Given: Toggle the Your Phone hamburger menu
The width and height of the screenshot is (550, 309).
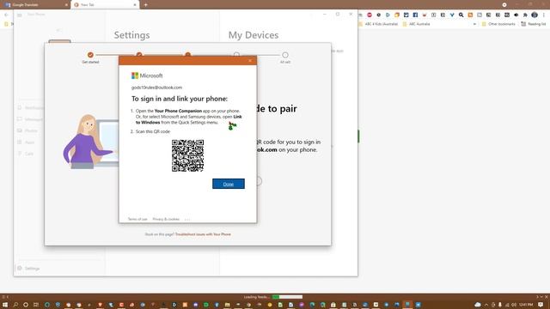Looking at the screenshot, I should coord(20,15).
